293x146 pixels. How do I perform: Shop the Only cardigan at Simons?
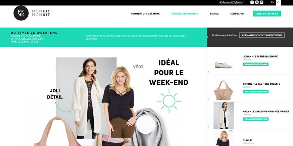[256, 119]
